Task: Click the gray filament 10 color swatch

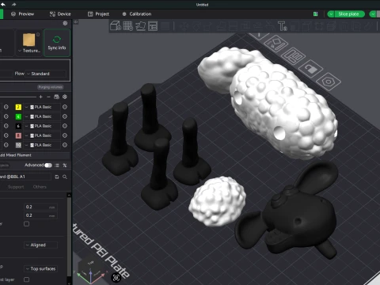Action: [x=18, y=145]
